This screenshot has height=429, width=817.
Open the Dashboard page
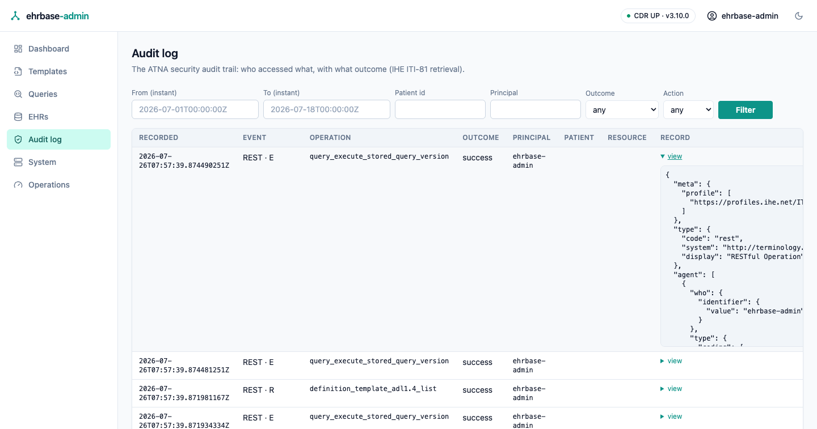click(59, 49)
